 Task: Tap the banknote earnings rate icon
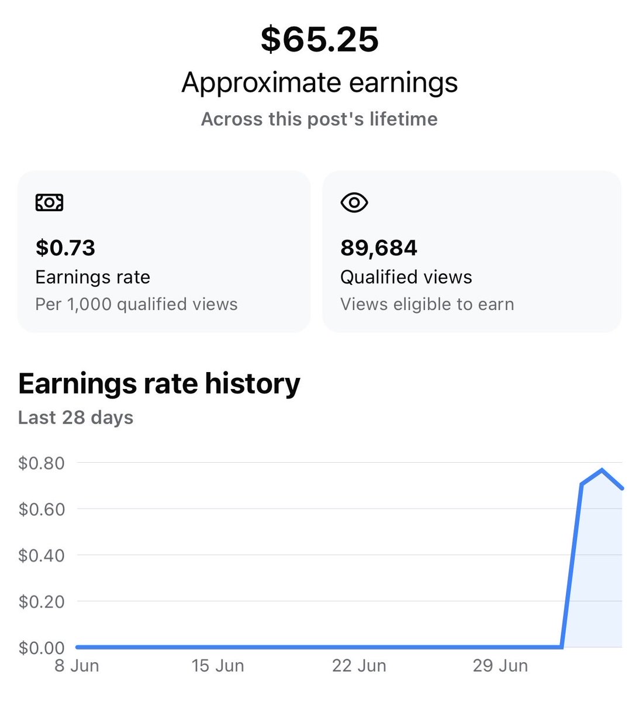pos(50,202)
